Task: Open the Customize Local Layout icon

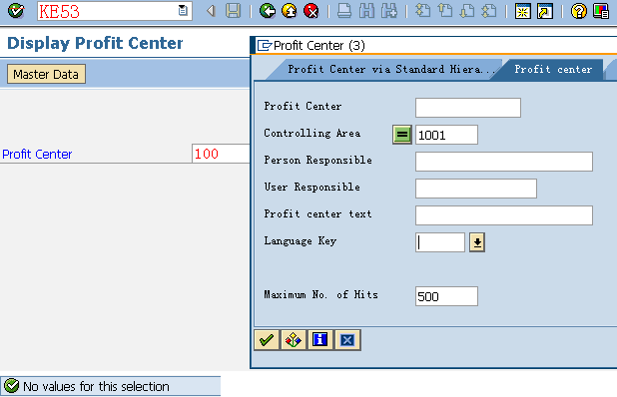Action: (601, 11)
